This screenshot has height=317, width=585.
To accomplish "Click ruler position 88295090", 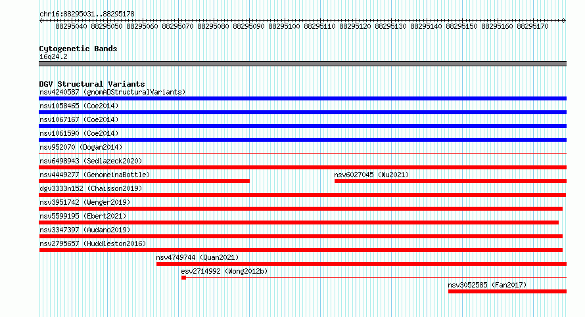I will (x=248, y=26).
